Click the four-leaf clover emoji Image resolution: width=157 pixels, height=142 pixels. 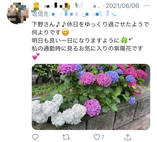click(124, 40)
